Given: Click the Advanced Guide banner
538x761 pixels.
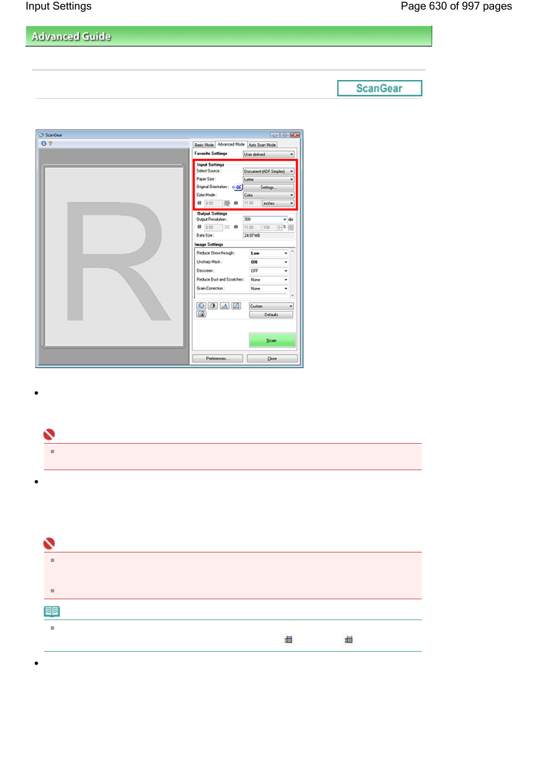Looking at the screenshot, I should pyautogui.click(x=228, y=36).
